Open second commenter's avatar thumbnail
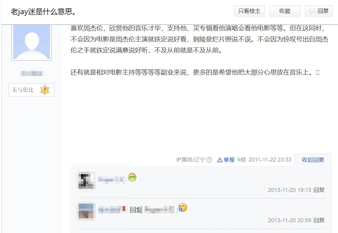Screen dimensions: 338x233 pyautogui.click(x=86, y=211)
